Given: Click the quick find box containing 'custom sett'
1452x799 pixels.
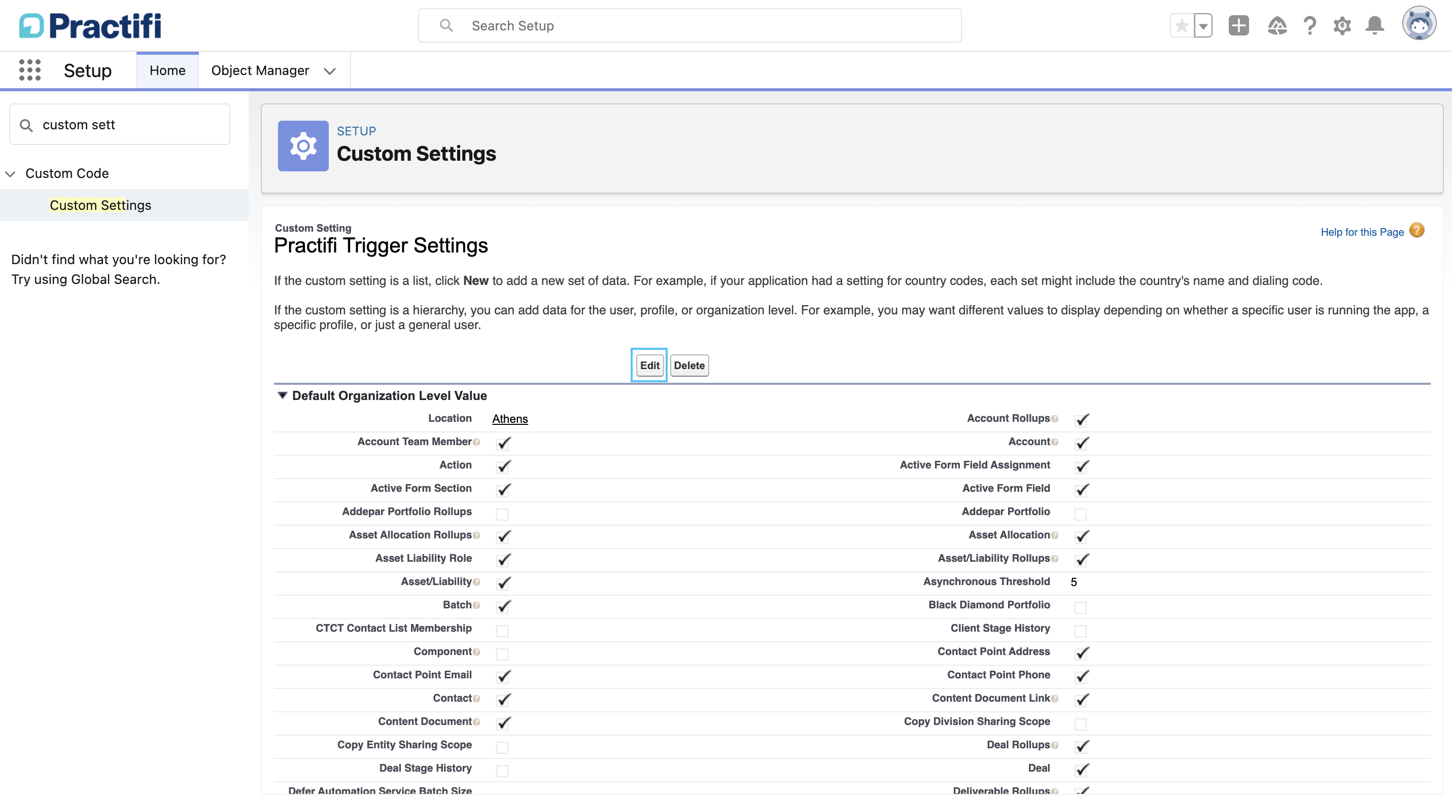Looking at the screenshot, I should pos(120,124).
